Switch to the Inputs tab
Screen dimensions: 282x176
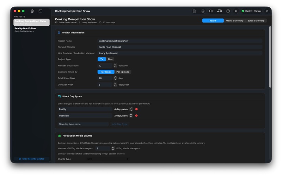click(213, 21)
